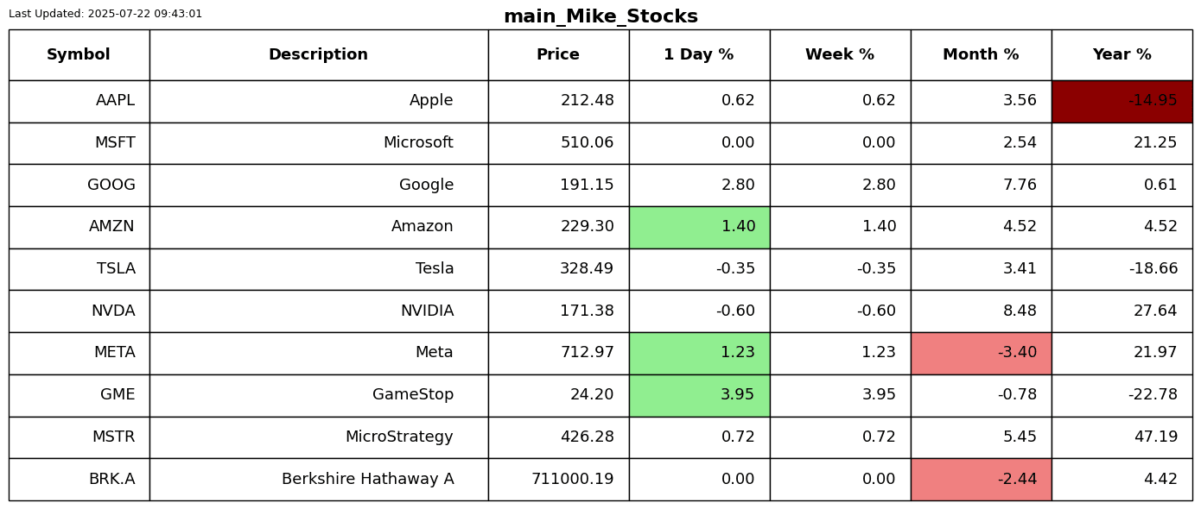Select the Year % column header
Viewport: 1201px width, 509px height.
[x=1122, y=55]
